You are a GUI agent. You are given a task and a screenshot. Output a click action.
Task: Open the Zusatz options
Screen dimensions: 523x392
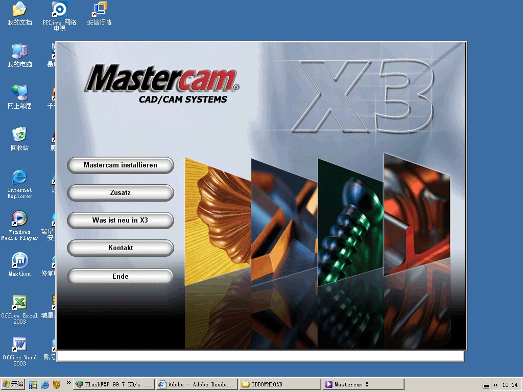[x=121, y=193]
